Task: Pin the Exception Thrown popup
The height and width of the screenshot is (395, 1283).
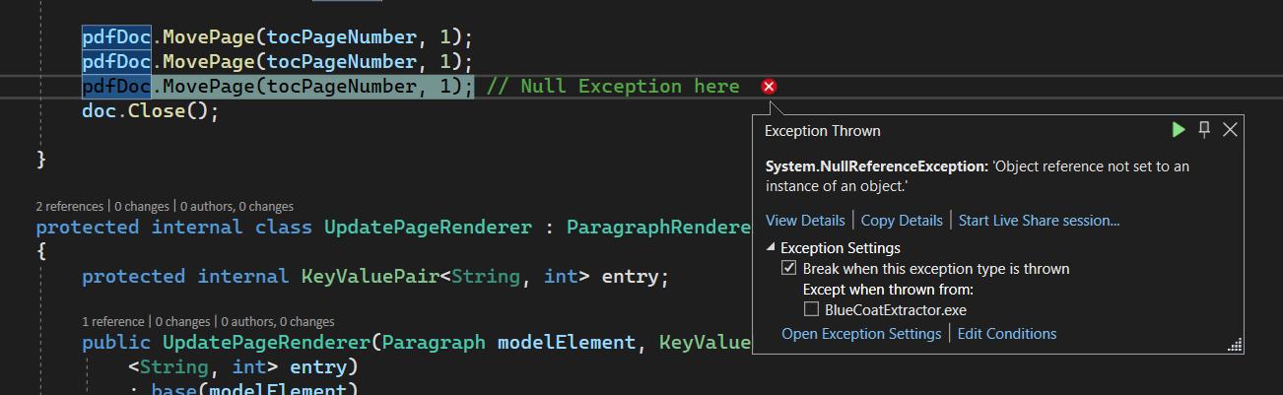Action: tap(1203, 130)
